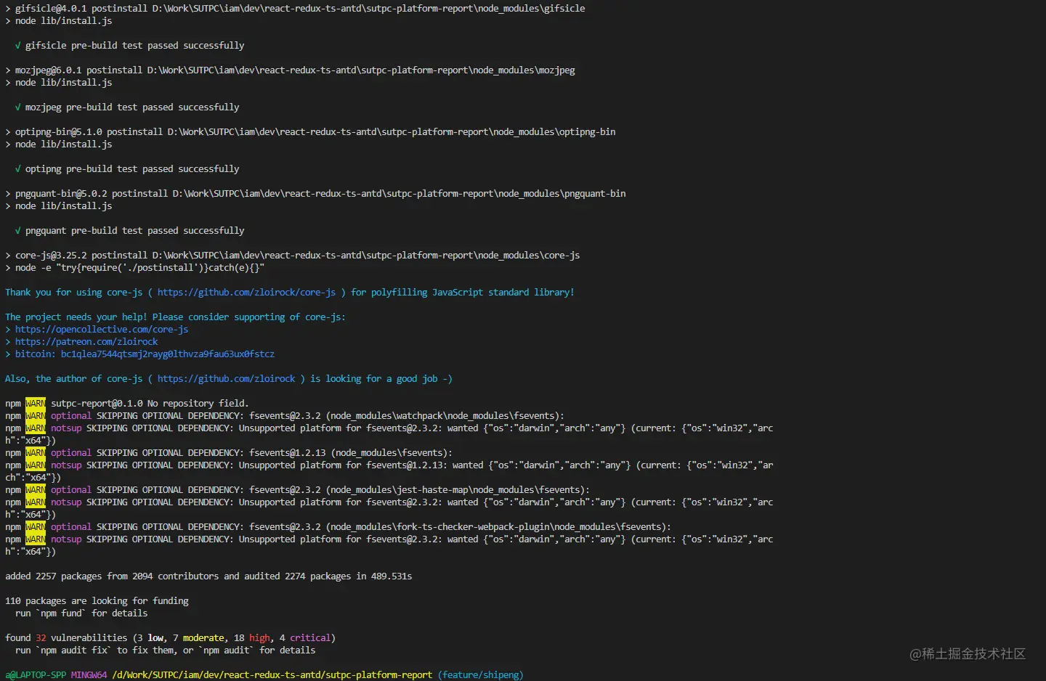The height and width of the screenshot is (681, 1046).
Task: Click the bitcoin address line
Action: (139, 354)
